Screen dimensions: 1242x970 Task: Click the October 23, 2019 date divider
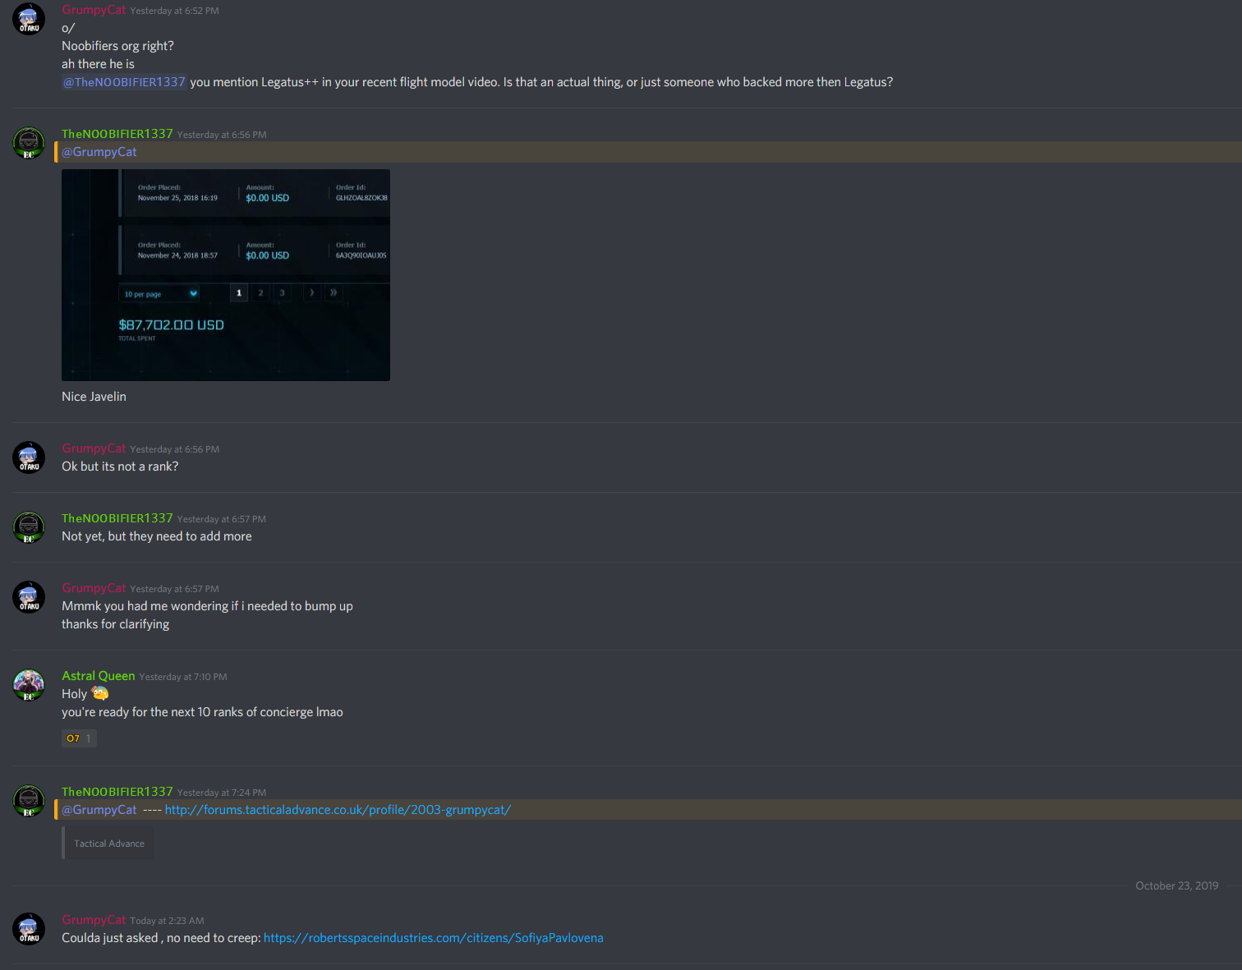tap(1176, 885)
